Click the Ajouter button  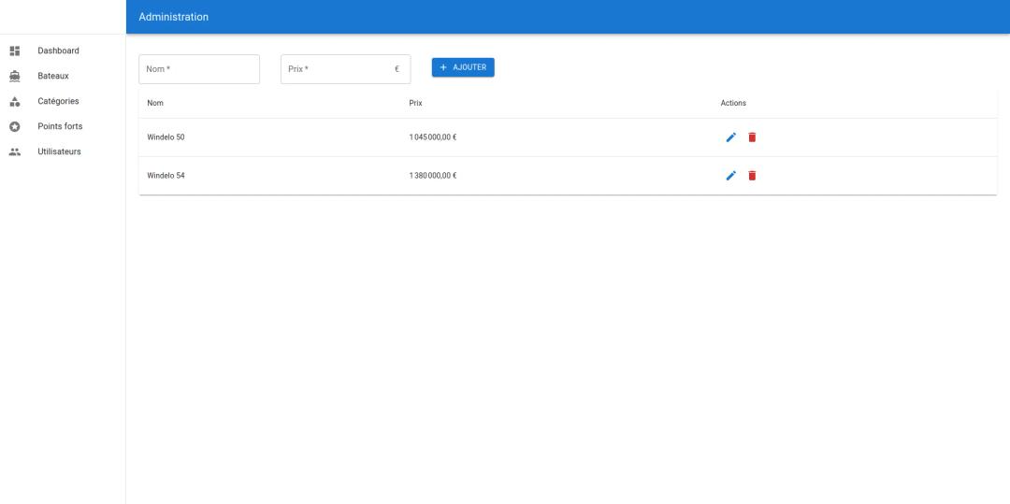tap(463, 67)
